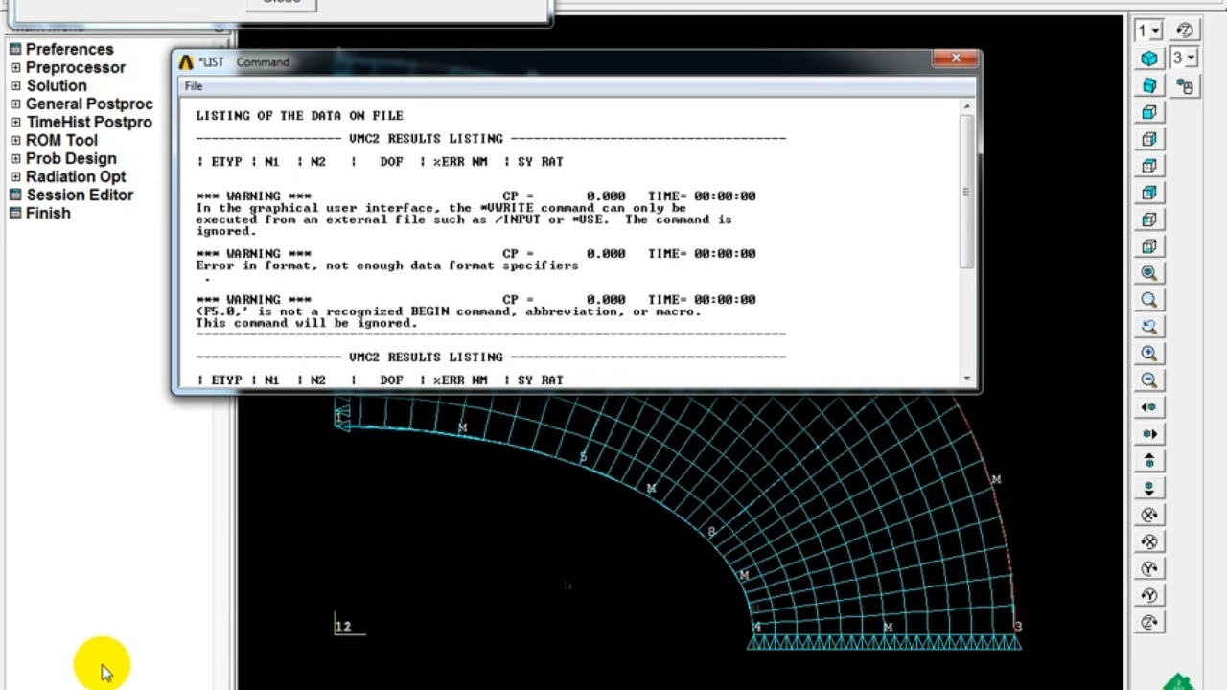This screenshot has height=690, width=1227.
Task: Expand the General Postproc tree node
Action: tap(15, 103)
